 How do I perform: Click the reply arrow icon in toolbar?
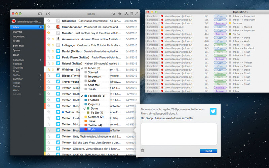(113, 13)
